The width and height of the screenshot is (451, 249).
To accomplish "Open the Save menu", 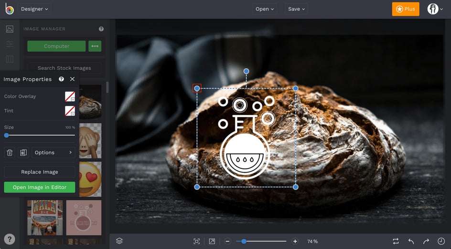I will click(296, 9).
